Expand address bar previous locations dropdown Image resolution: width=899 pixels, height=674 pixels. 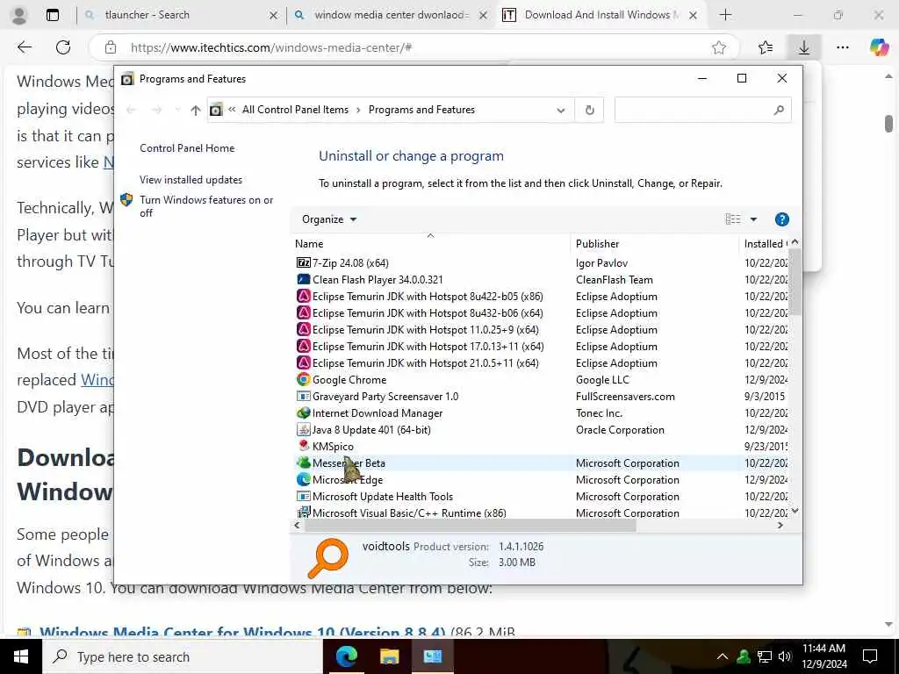pyautogui.click(x=561, y=110)
